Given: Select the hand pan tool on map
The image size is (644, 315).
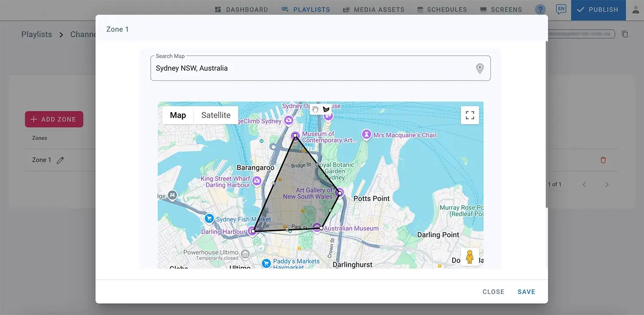Looking at the screenshot, I should coord(316,109).
